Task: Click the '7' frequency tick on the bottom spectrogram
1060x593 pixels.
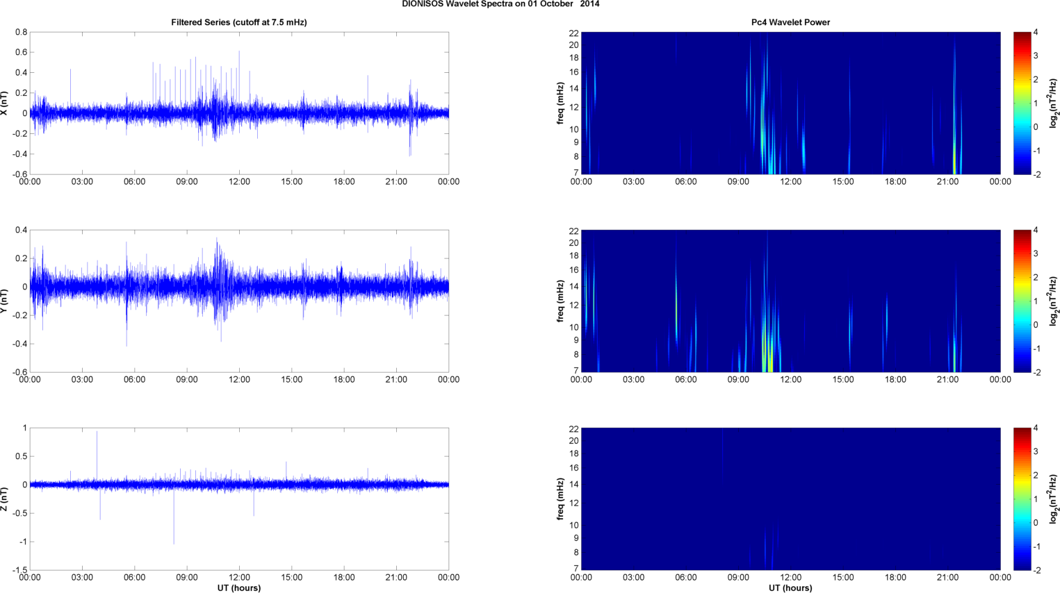Action: click(576, 569)
